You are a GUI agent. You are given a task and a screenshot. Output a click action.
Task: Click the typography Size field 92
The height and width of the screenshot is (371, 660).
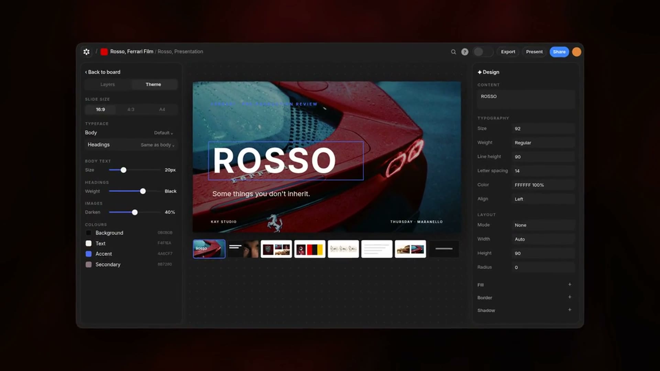point(543,128)
